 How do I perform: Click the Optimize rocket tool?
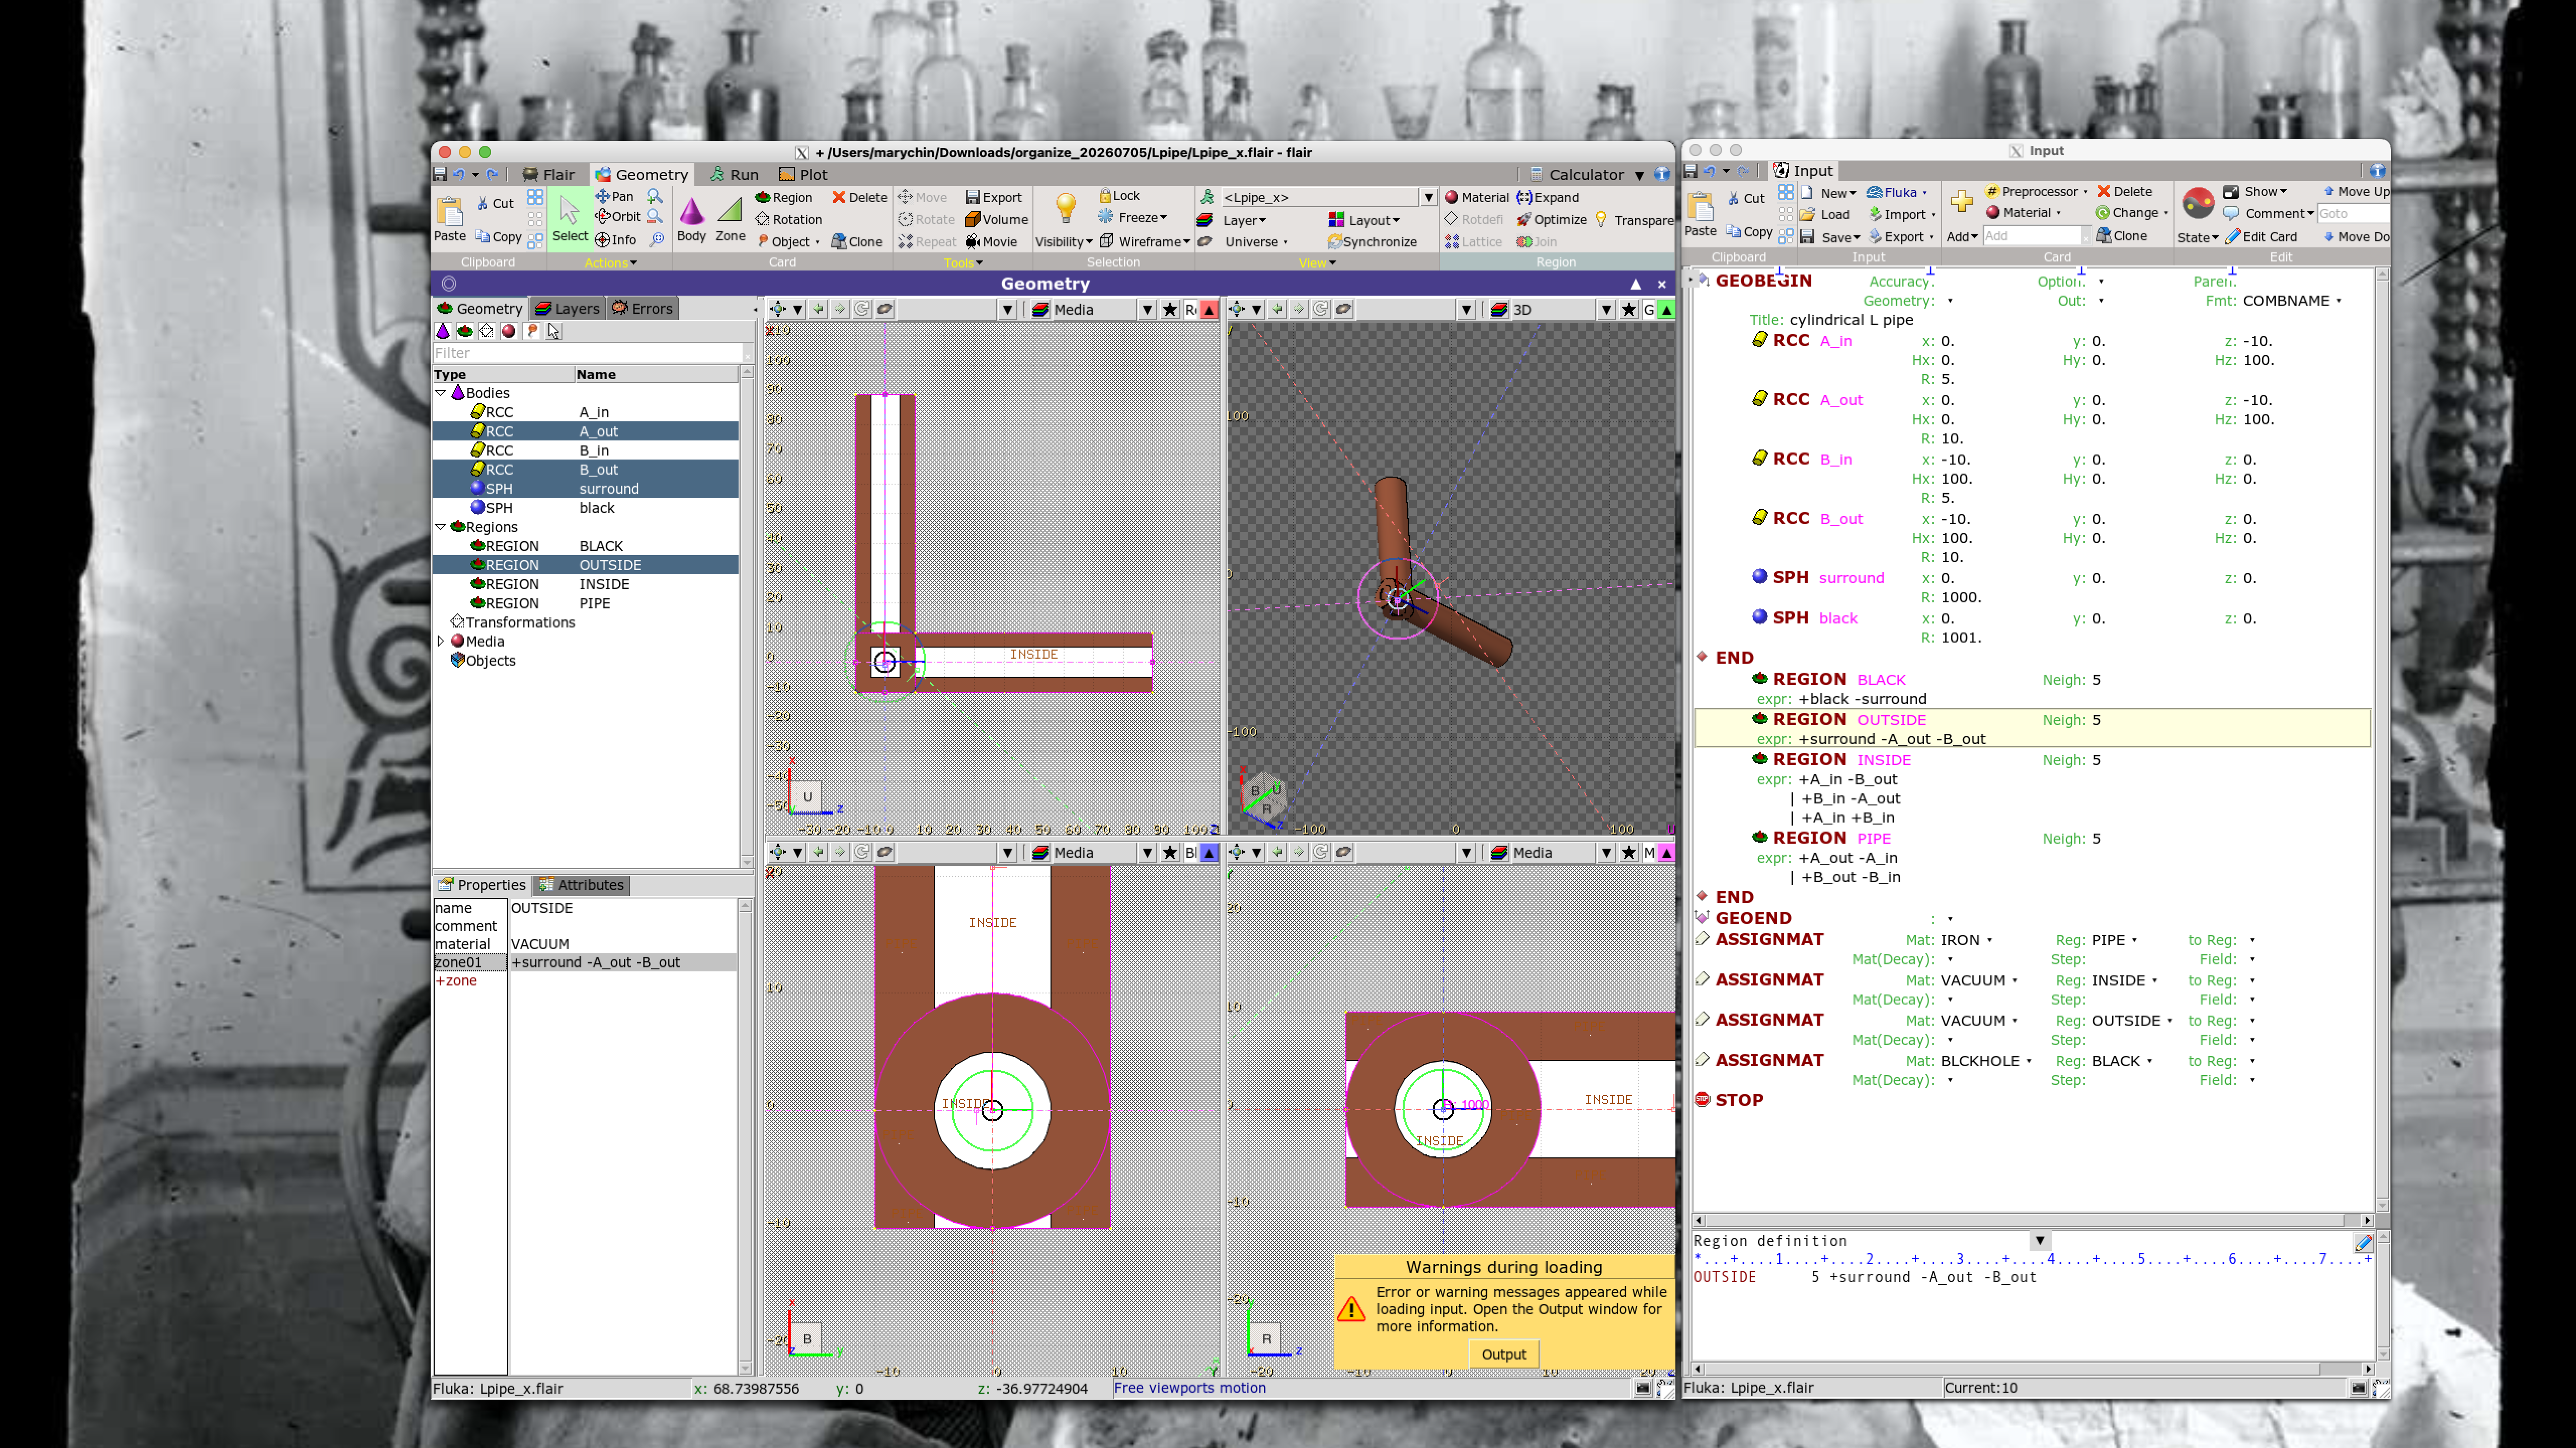(1551, 220)
